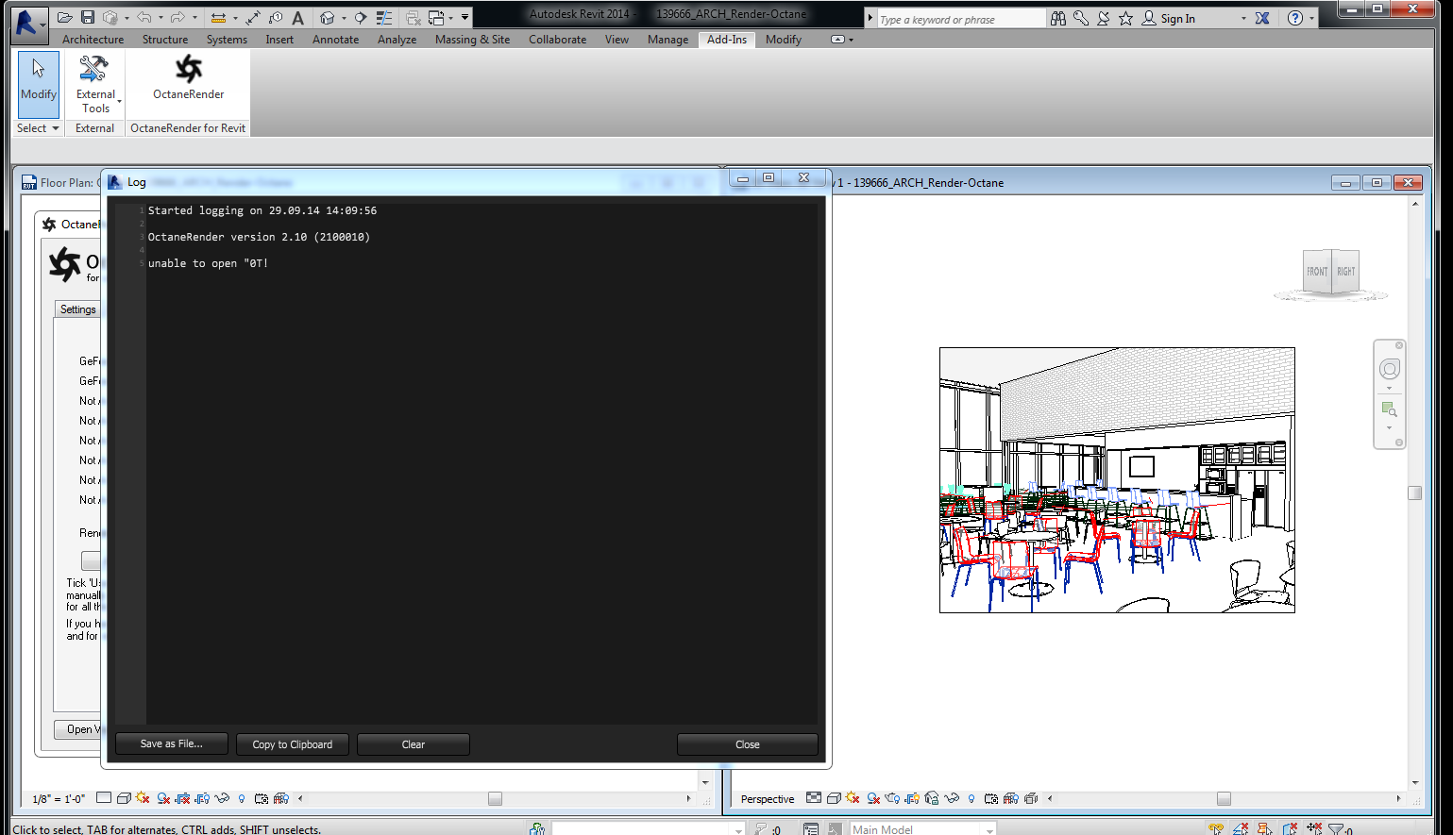1453x835 pixels.
Task: Close the Log dialog with Close button
Action: [748, 744]
